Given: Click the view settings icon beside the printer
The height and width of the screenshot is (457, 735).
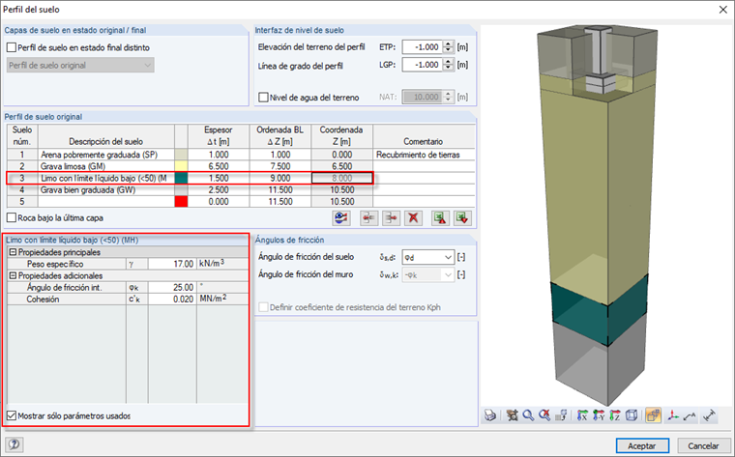Looking at the screenshot, I should (513, 414).
